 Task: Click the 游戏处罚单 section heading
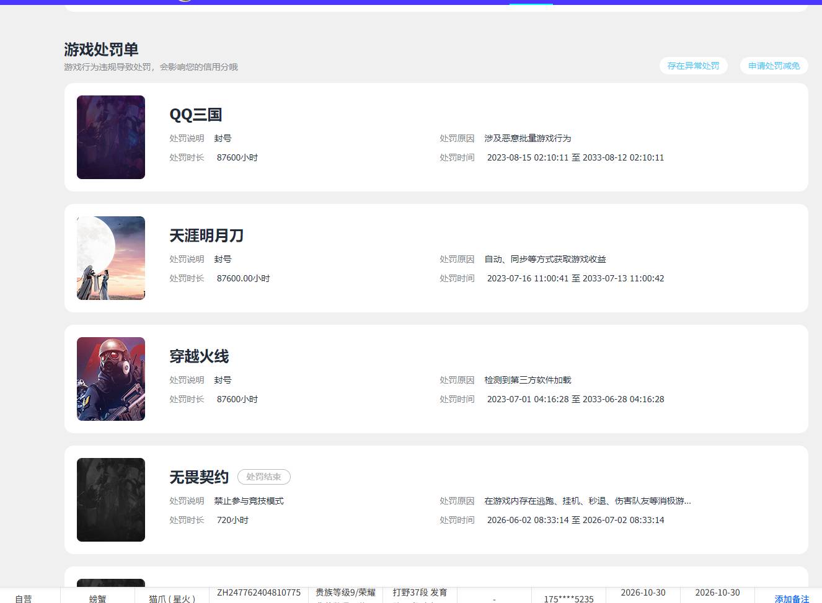pyautogui.click(x=101, y=50)
